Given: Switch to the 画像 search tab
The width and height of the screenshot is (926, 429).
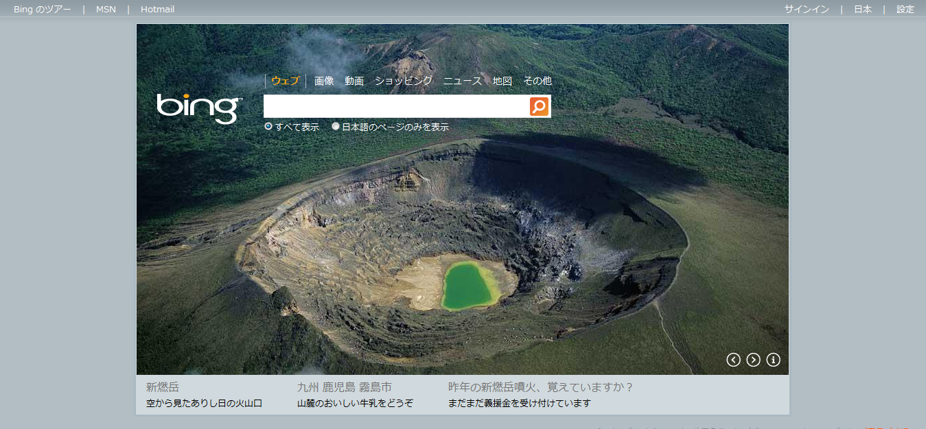Looking at the screenshot, I should click(324, 81).
